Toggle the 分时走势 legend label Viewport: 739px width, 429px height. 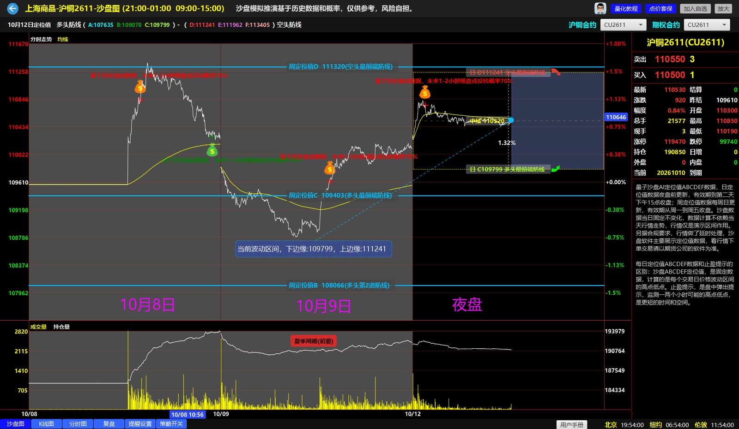click(42, 39)
